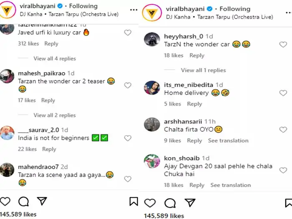The image size is (292, 219).
Task: Save the left post with the bookmark icon
Action: (x=133, y=201)
